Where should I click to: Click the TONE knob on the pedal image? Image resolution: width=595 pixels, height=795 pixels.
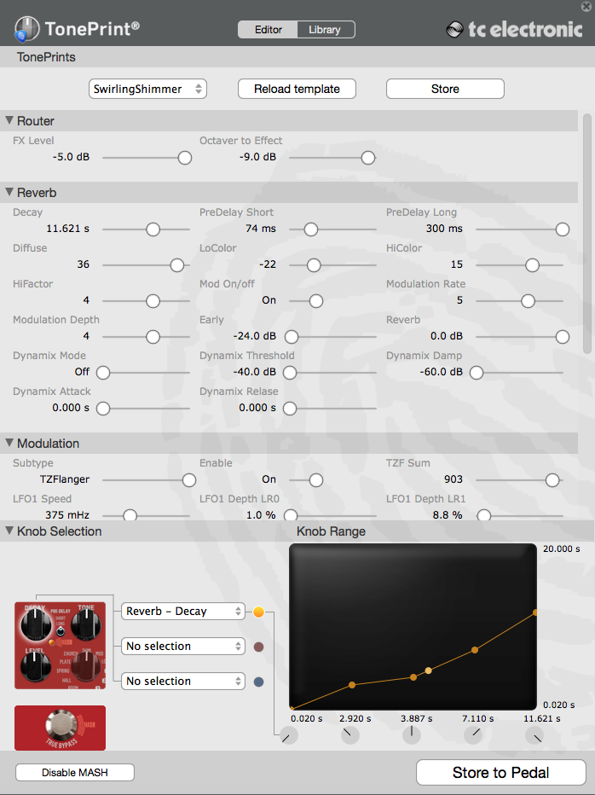click(86, 624)
